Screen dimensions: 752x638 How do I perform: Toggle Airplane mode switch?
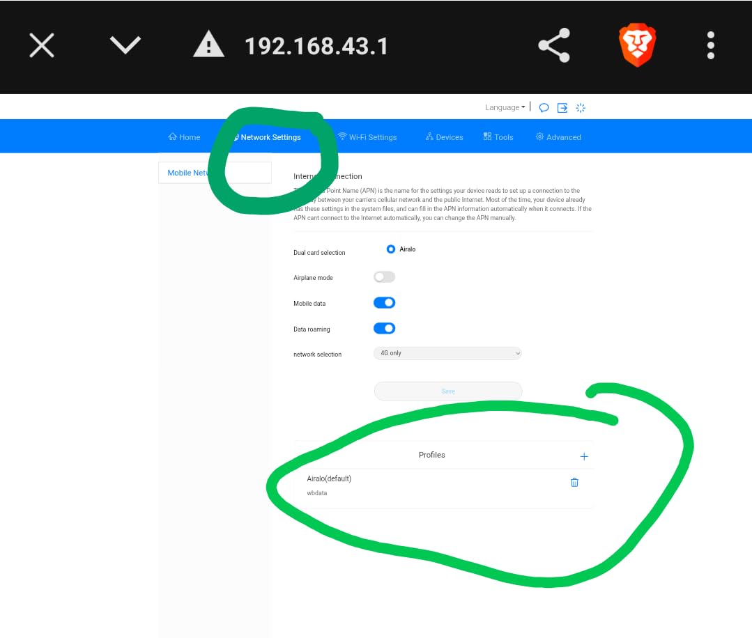coord(384,277)
